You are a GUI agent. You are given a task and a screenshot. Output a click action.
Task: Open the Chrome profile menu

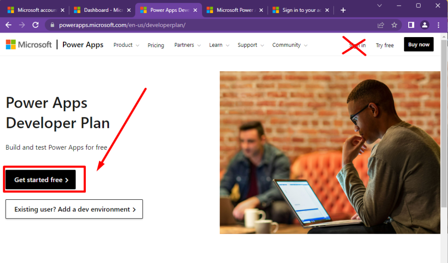click(424, 25)
